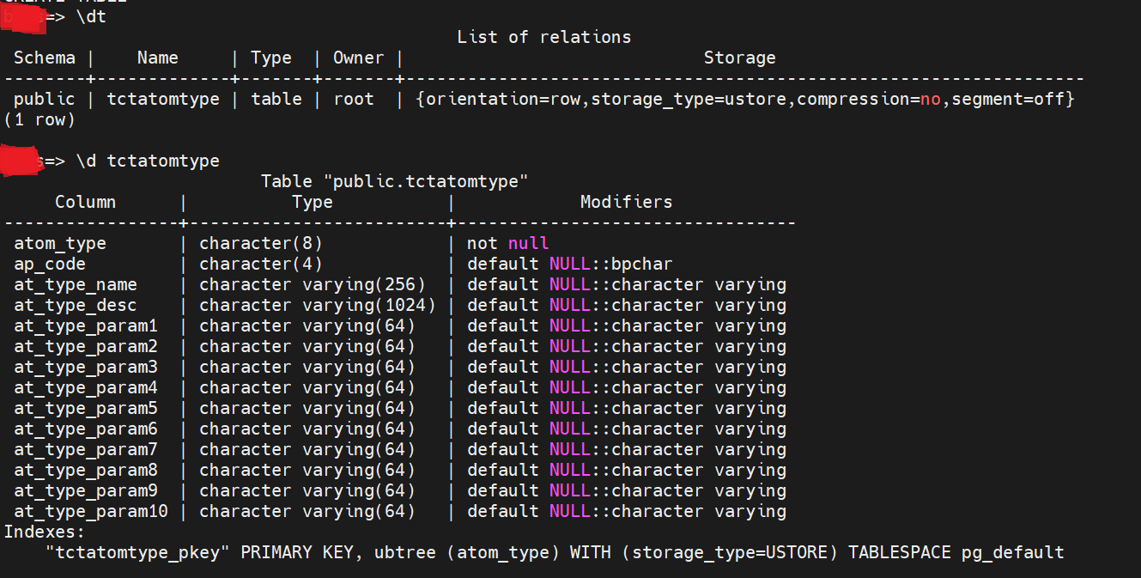Click the Modifiers column header
The image size is (1141, 578).
[626, 202]
